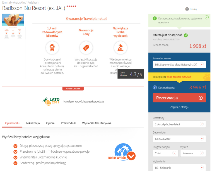
Task: Select the Opis hotelu tab
Action: pos(12,123)
